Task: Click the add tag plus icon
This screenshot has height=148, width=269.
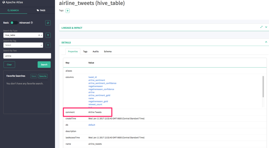Action: click(x=68, y=11)
